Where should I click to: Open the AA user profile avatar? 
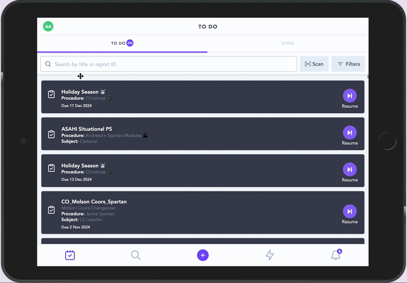pyautogui.click(x=48, y=26)
